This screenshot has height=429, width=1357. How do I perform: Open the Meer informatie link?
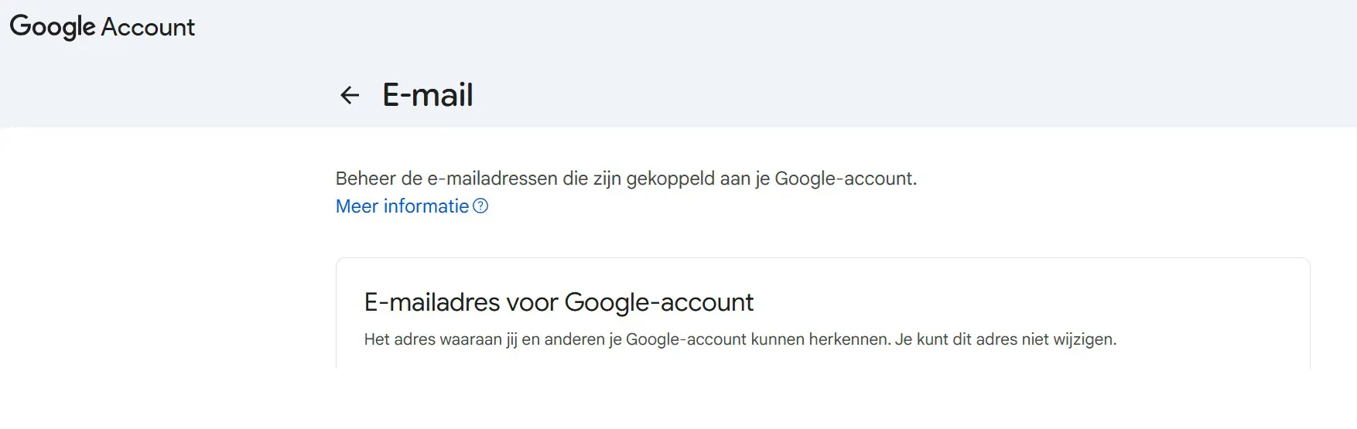[402, 206]
